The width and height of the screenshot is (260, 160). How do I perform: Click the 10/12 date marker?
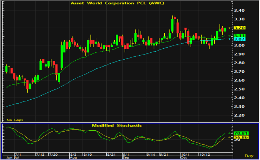pos(204,155)
